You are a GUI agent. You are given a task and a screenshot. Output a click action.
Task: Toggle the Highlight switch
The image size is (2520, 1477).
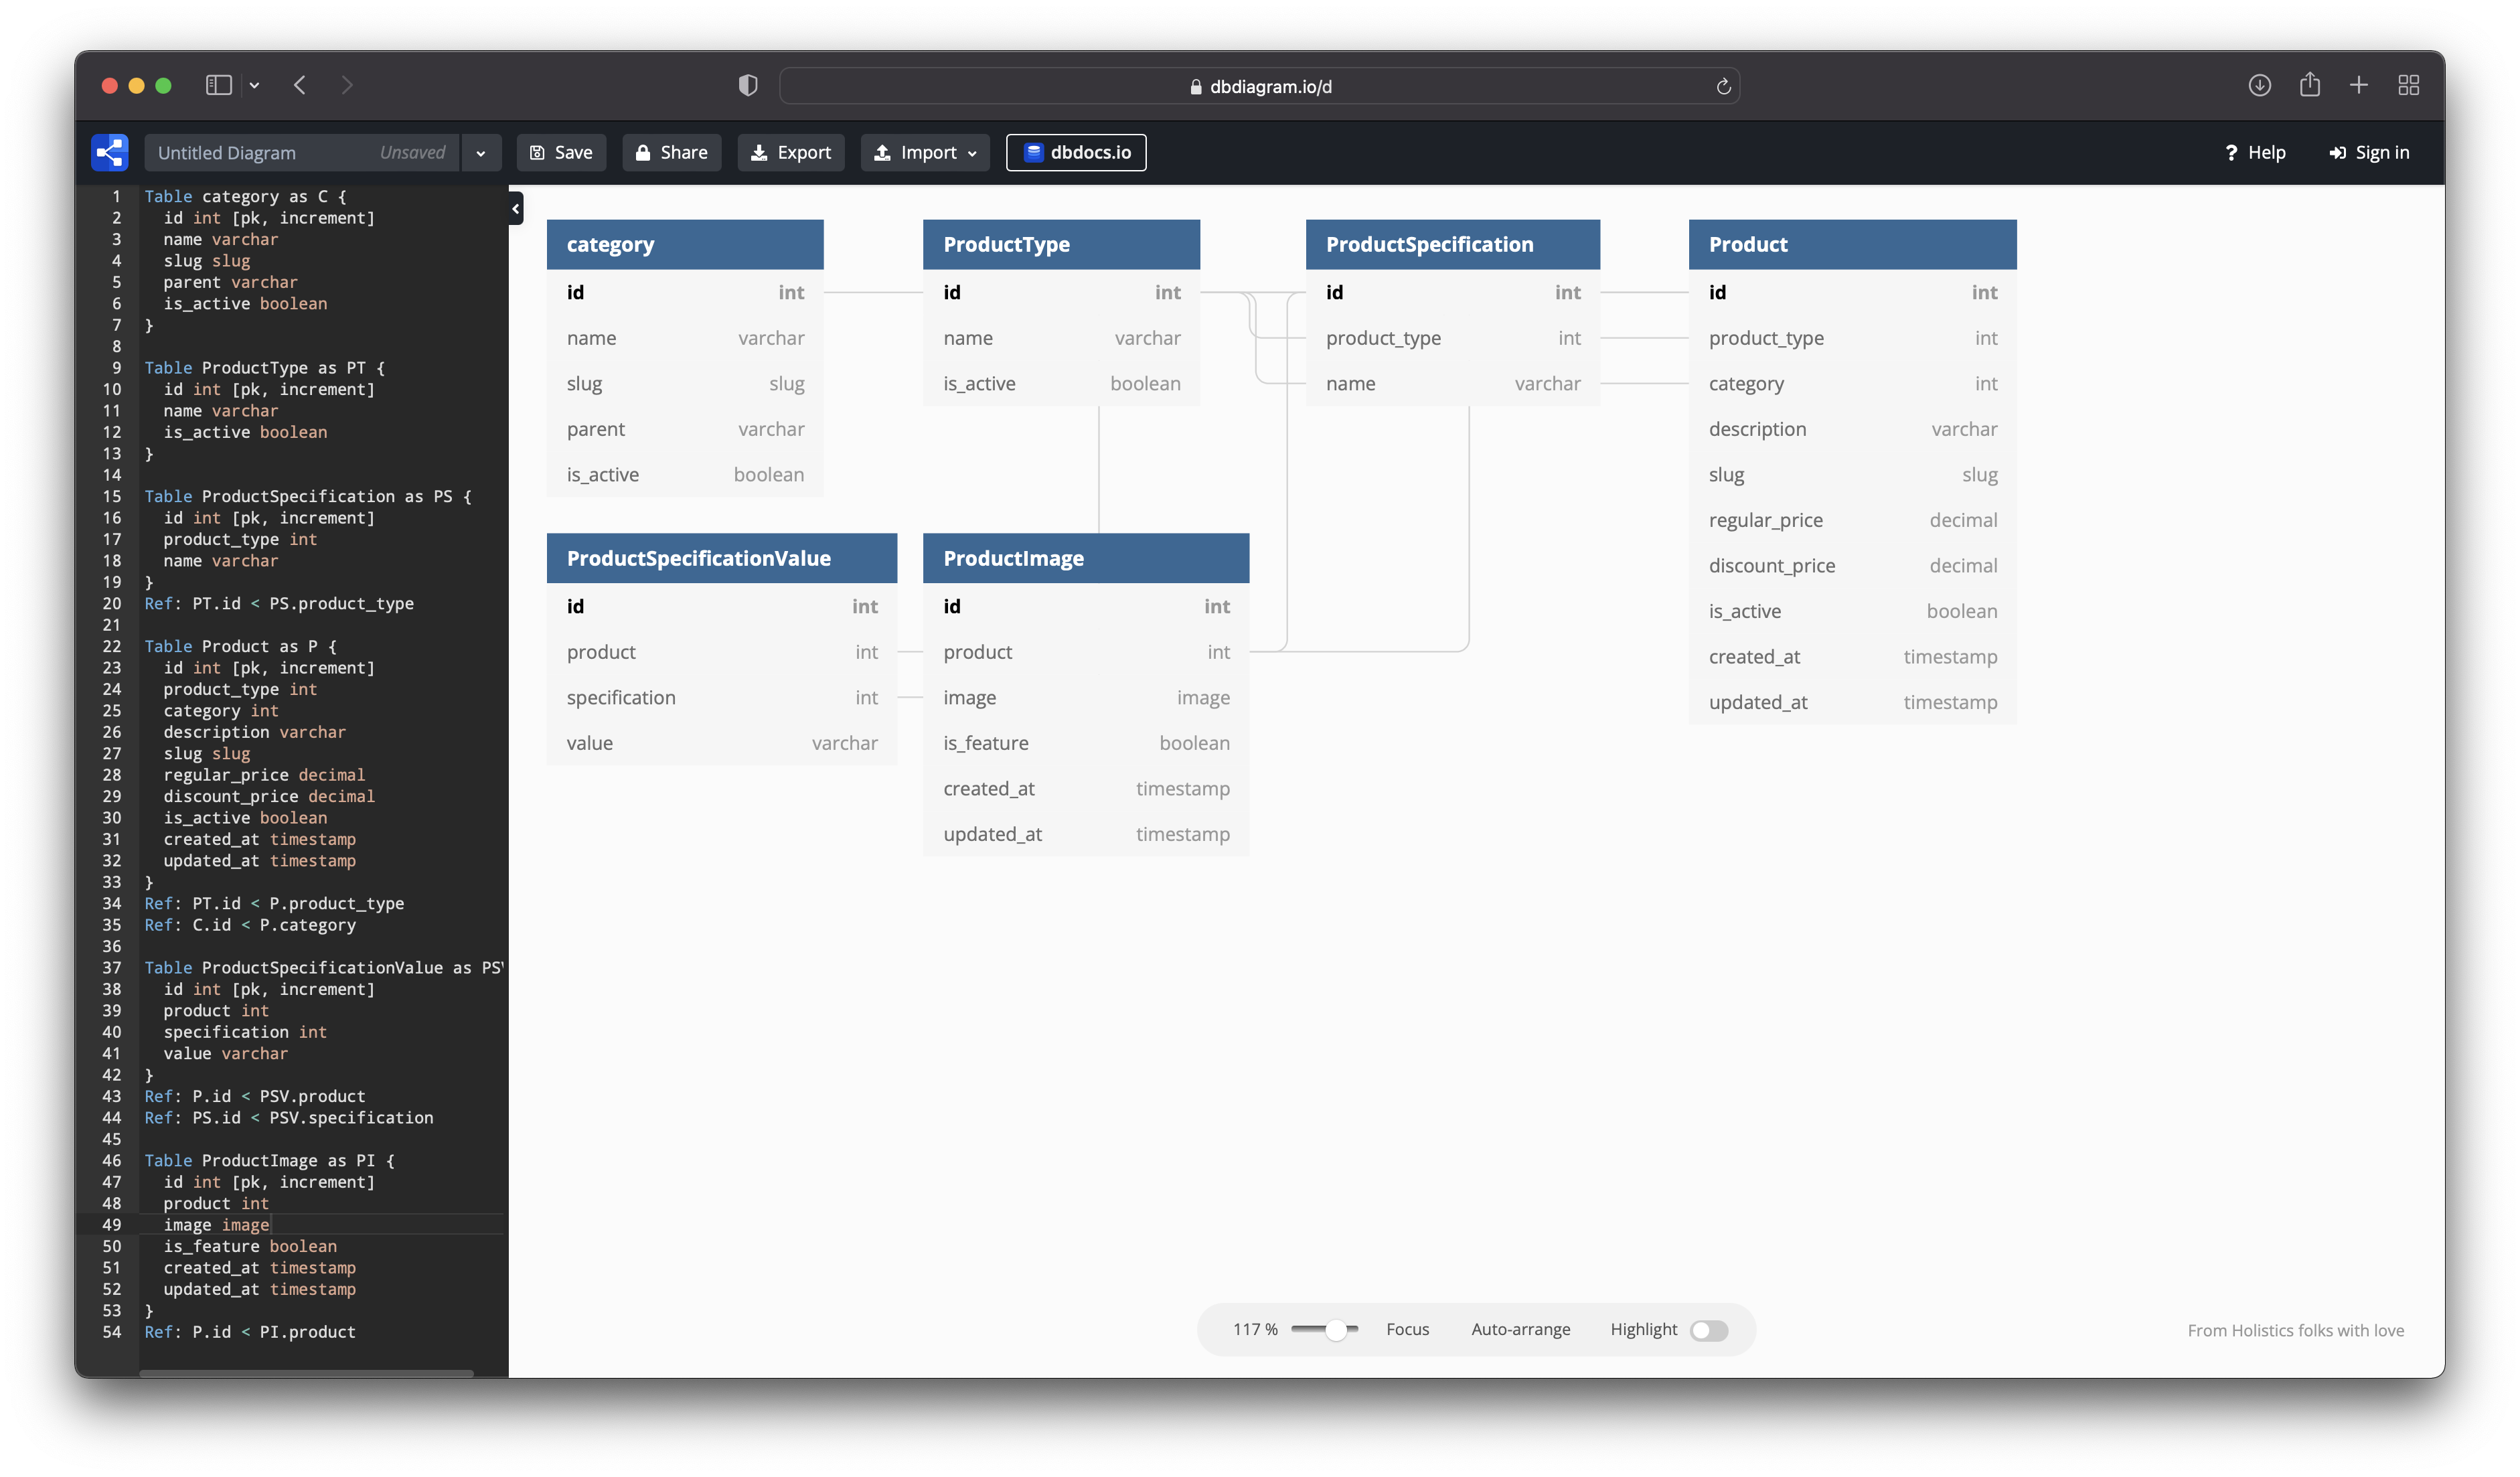pyautogui.click(x=1708, y=1330)
